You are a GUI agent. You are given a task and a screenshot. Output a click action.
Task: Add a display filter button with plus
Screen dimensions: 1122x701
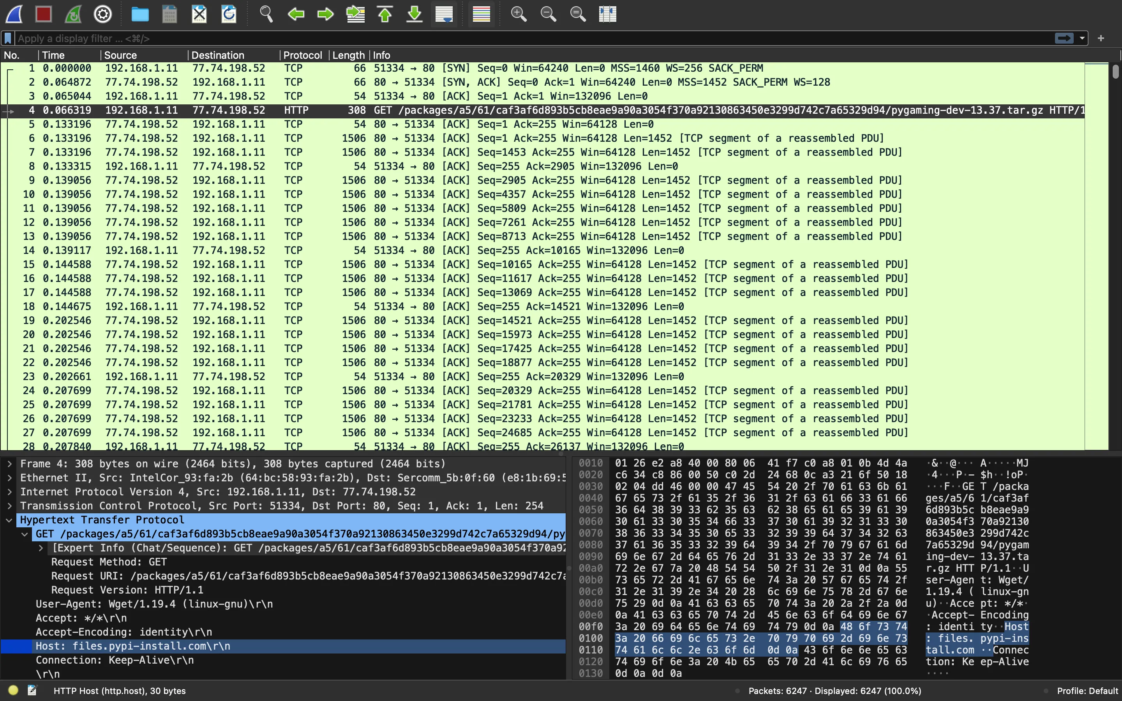click(x=1101, y=38)
